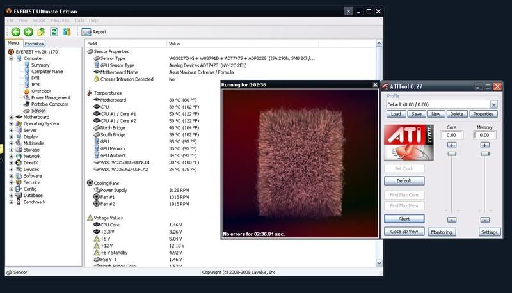Viewport: 512px width, 293px height.
Task: Collapse the Computer tree node
Action: click(12, 58)
